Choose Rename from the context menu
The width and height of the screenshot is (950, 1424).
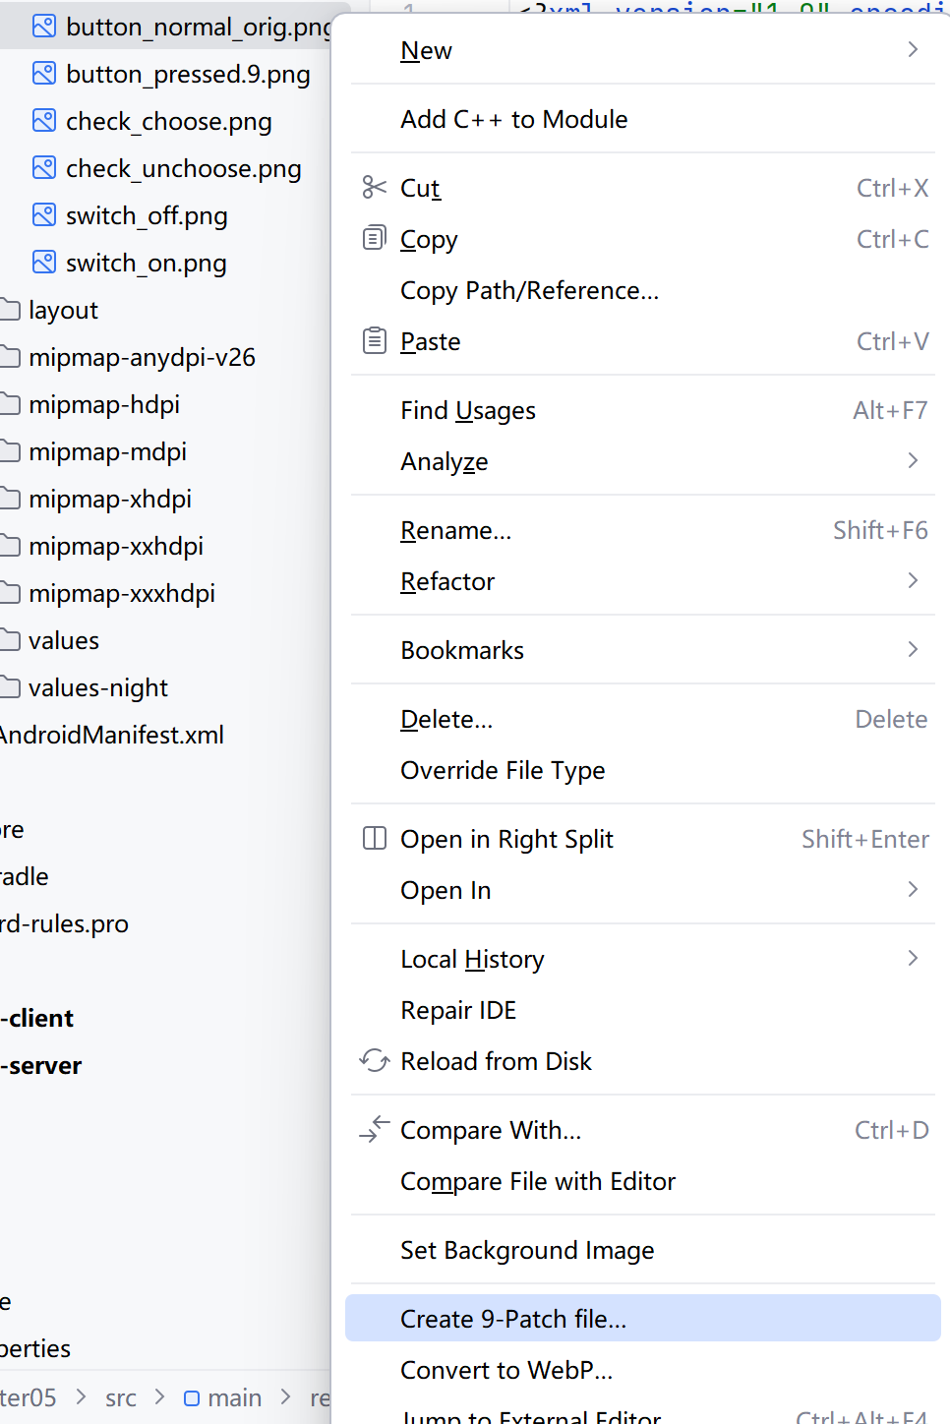(455, 530)
